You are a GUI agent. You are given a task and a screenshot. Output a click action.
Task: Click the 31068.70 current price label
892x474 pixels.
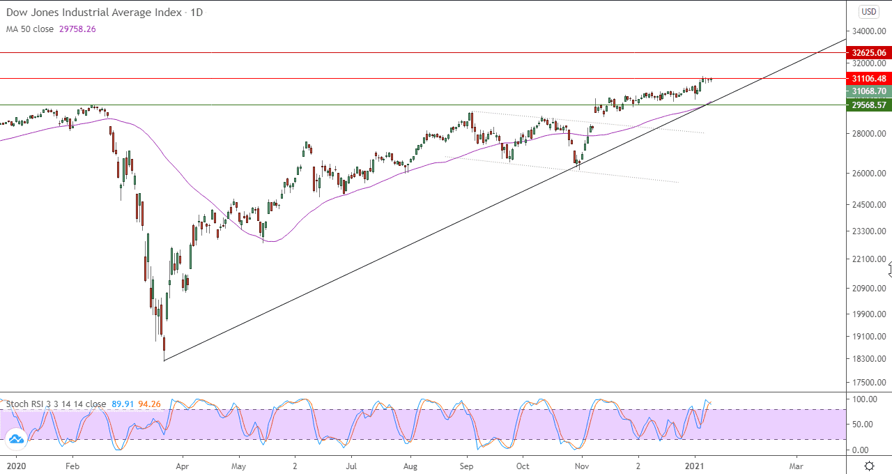[868, 91]
